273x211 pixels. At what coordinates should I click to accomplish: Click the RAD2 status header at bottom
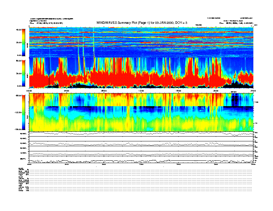click(21, 168)
